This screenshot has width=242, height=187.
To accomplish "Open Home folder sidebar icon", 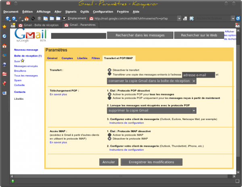I will (4, 46).
